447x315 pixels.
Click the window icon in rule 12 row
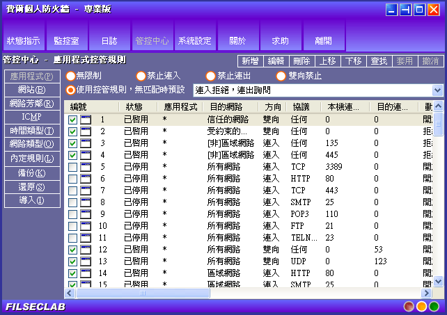(x=86, y=250)
